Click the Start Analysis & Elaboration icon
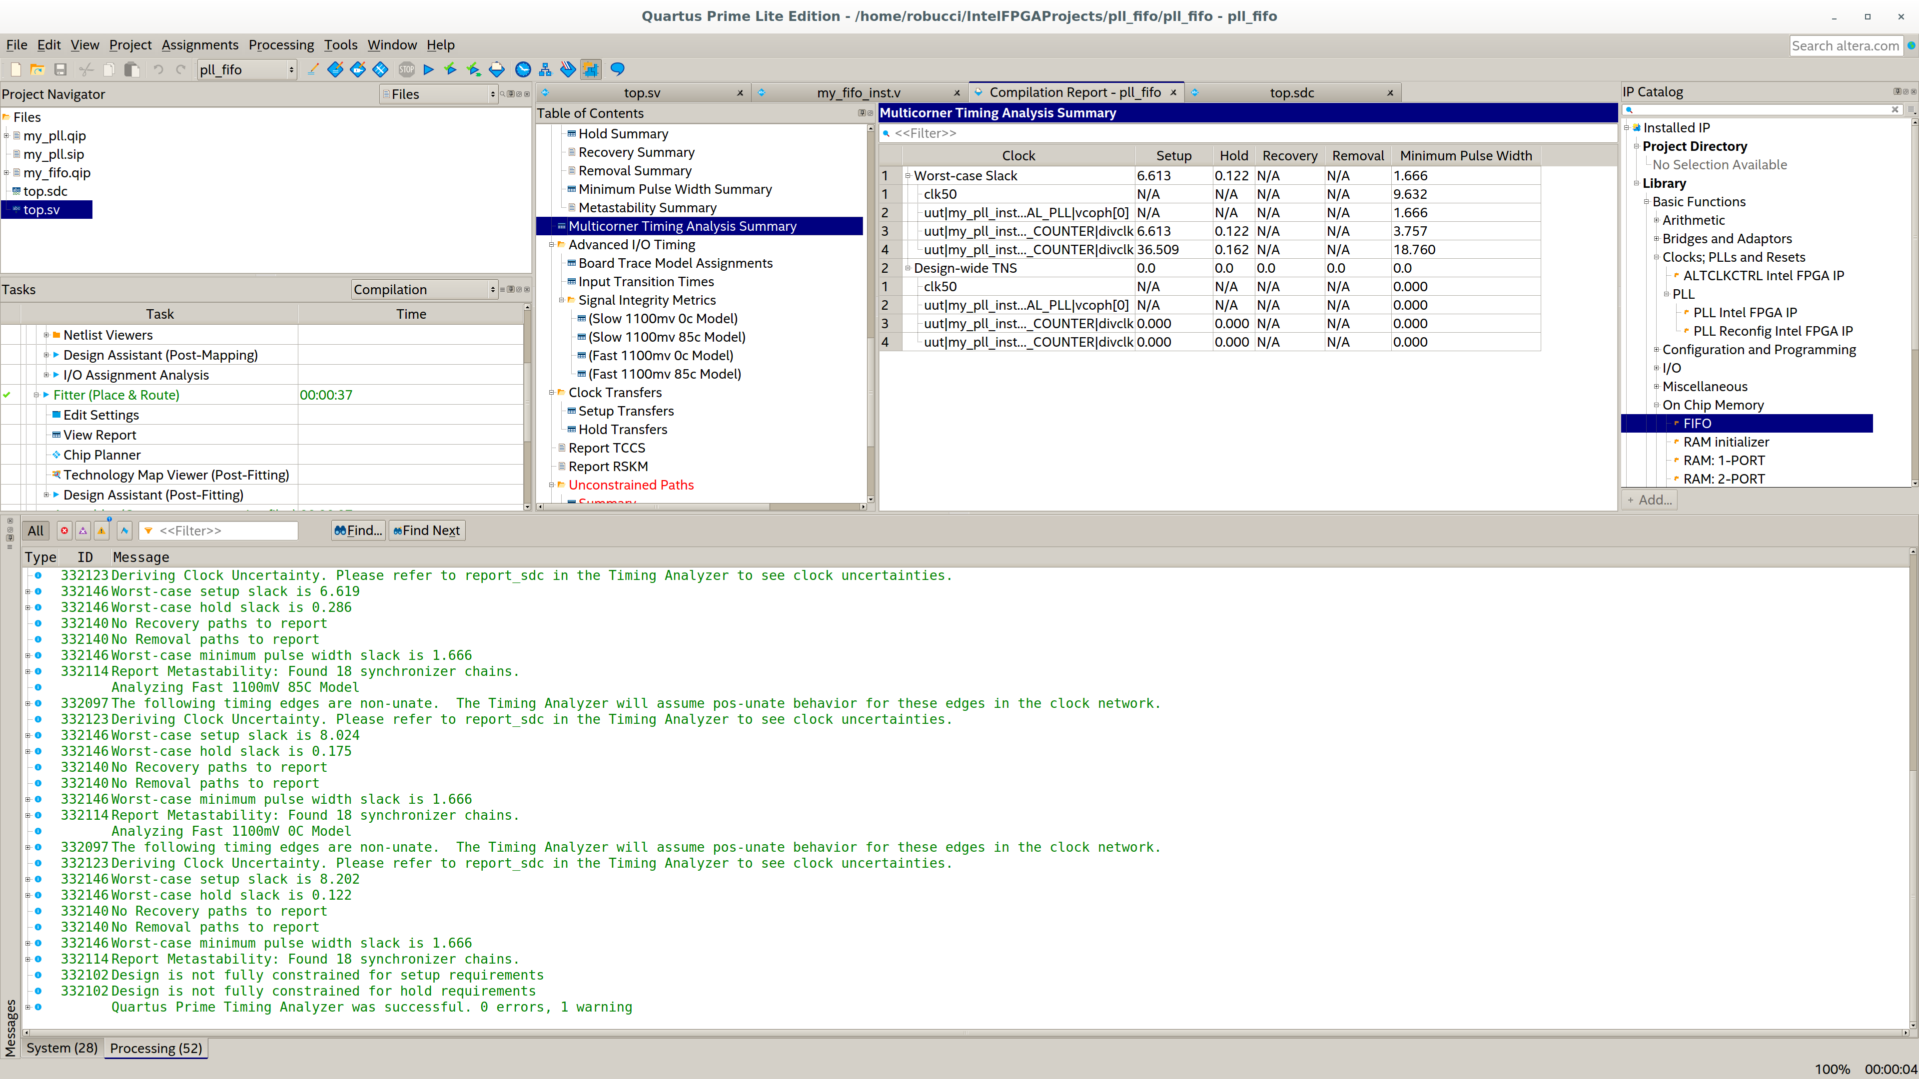The width and height of the screenshot is (1919, 1079). 450,69
